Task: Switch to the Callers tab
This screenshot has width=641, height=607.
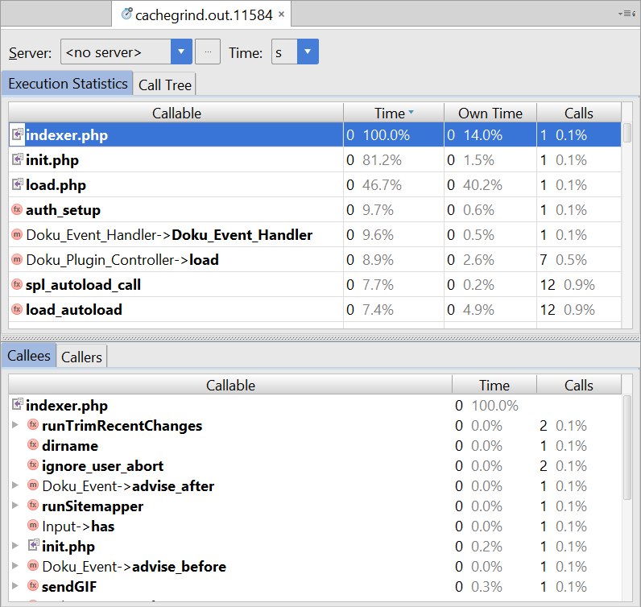Action: point(81,357)
